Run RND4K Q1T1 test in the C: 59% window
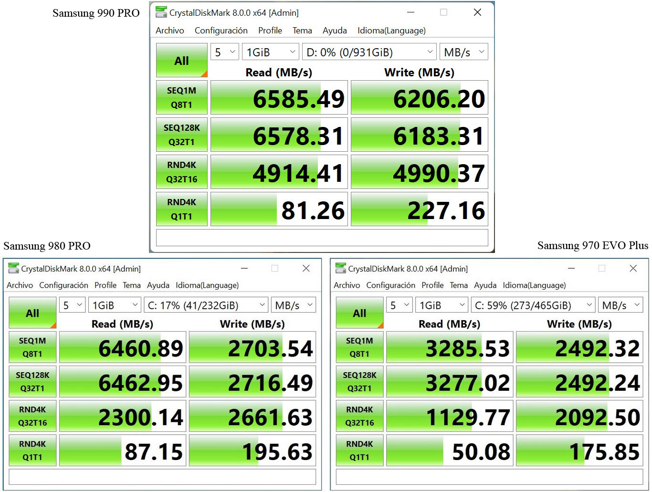 tap(359, 450)
